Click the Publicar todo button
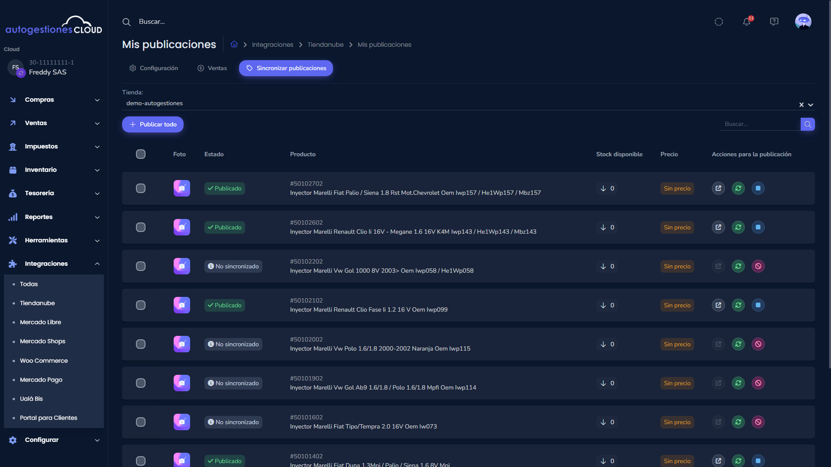 [x=153, y=124]
